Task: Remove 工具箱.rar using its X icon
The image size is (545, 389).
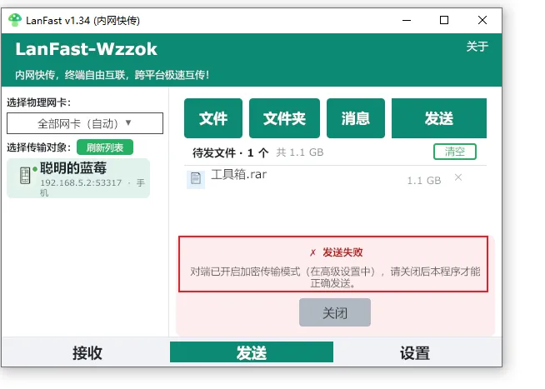Action: point(458,177)
